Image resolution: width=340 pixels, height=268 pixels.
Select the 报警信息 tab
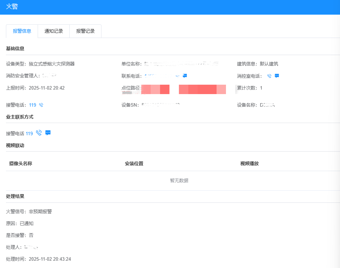point(22,31)
